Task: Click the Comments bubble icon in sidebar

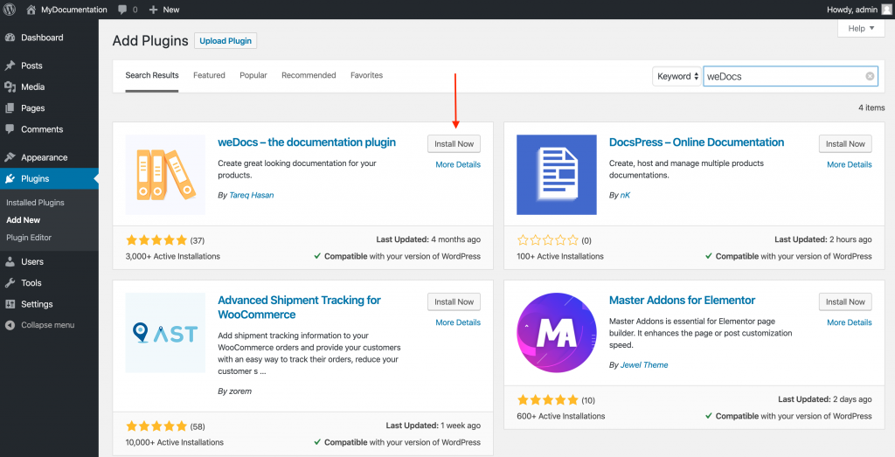Action: (x=10, y=129)
